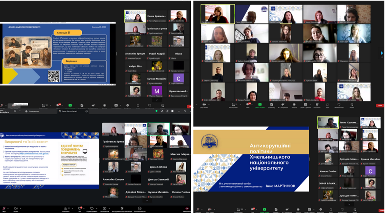Click green Share Screen icon in gallery-view meeting
The height and width of the screenshot is (213, 385).
point(260,104)
